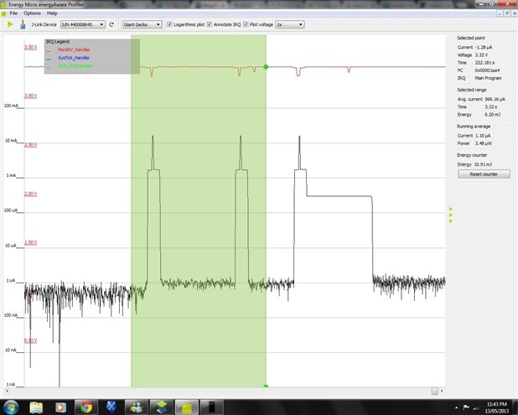The image size is (518, 415).
Task: Open the media player taskbar icon
Action: point(60,407)
